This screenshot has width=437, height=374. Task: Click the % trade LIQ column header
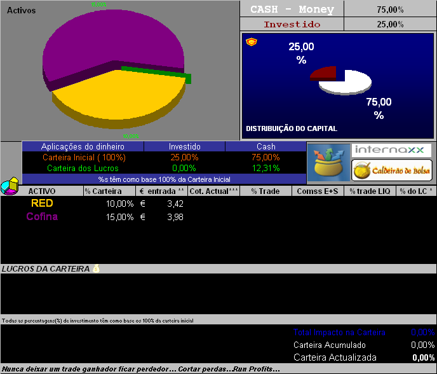click(370, 191)
